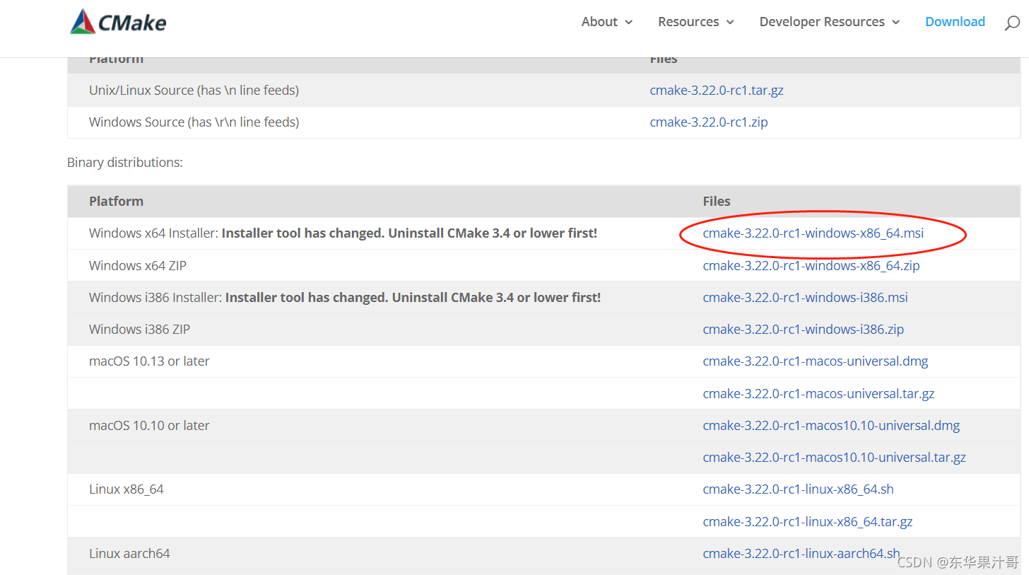Image resolution: width=1029 pixels, height=575 pixels.
Task: Click the binary table 'Platform' header
Action: click(x=116, y=202)
